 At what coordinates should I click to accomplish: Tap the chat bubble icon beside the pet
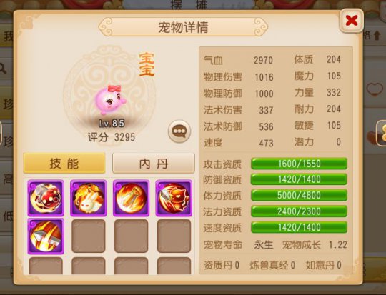pyautogui.click(x=179, y=131)
